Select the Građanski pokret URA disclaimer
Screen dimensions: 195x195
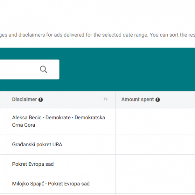(x=37, y=145)
